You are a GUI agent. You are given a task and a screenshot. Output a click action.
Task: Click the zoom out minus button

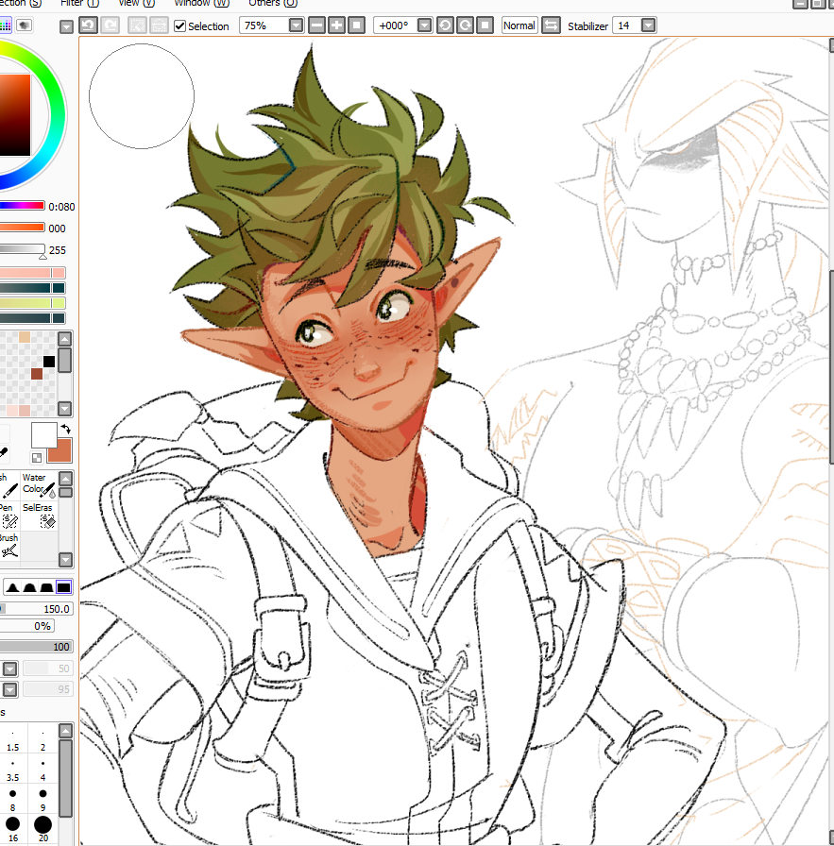click(316, 25)
